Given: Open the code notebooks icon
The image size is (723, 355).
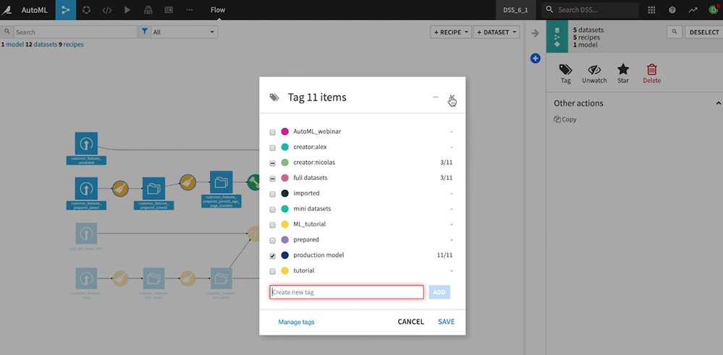Looking at the screenshot, I should coord(107,9).
